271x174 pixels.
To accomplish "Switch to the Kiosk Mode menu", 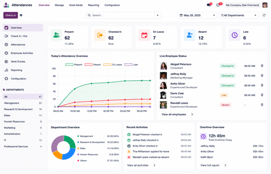I will coord(76,5).
